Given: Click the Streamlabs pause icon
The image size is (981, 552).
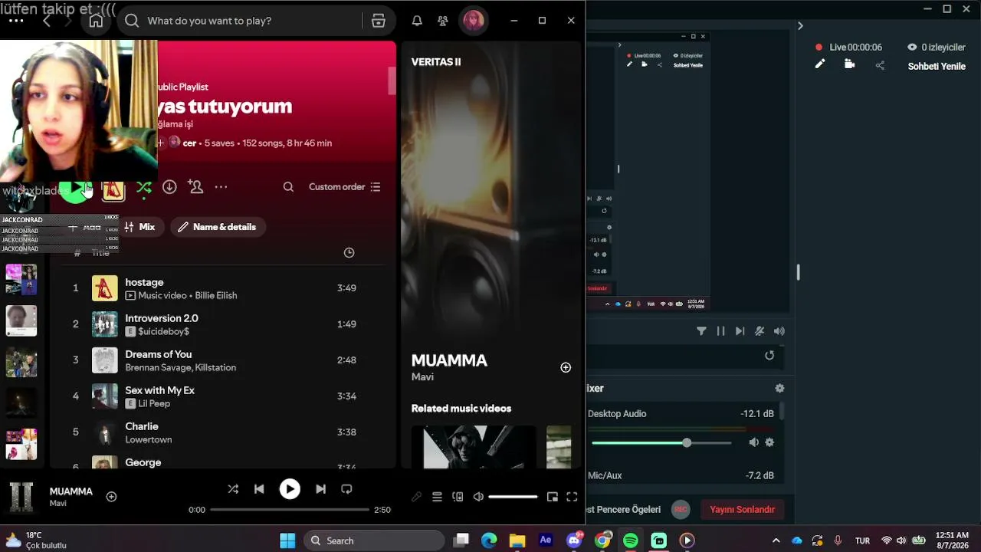Looking at the screenshot, I should tap(720, 331).
